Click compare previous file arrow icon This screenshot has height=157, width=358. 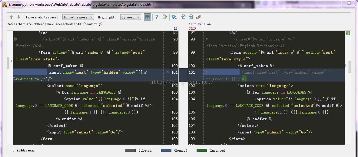[183, 17]
